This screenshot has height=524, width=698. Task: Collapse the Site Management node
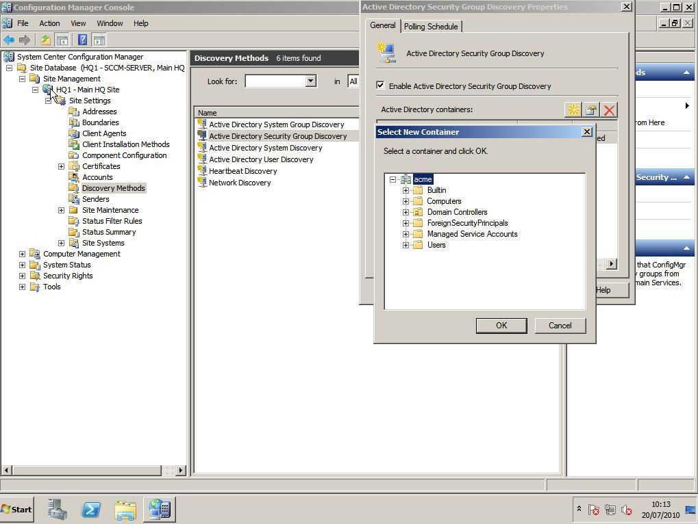[x=22, y=79]
